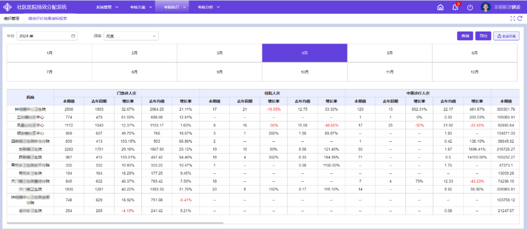
Task: Click the refresh icon beside fullscreen
Action: point(520,19)
